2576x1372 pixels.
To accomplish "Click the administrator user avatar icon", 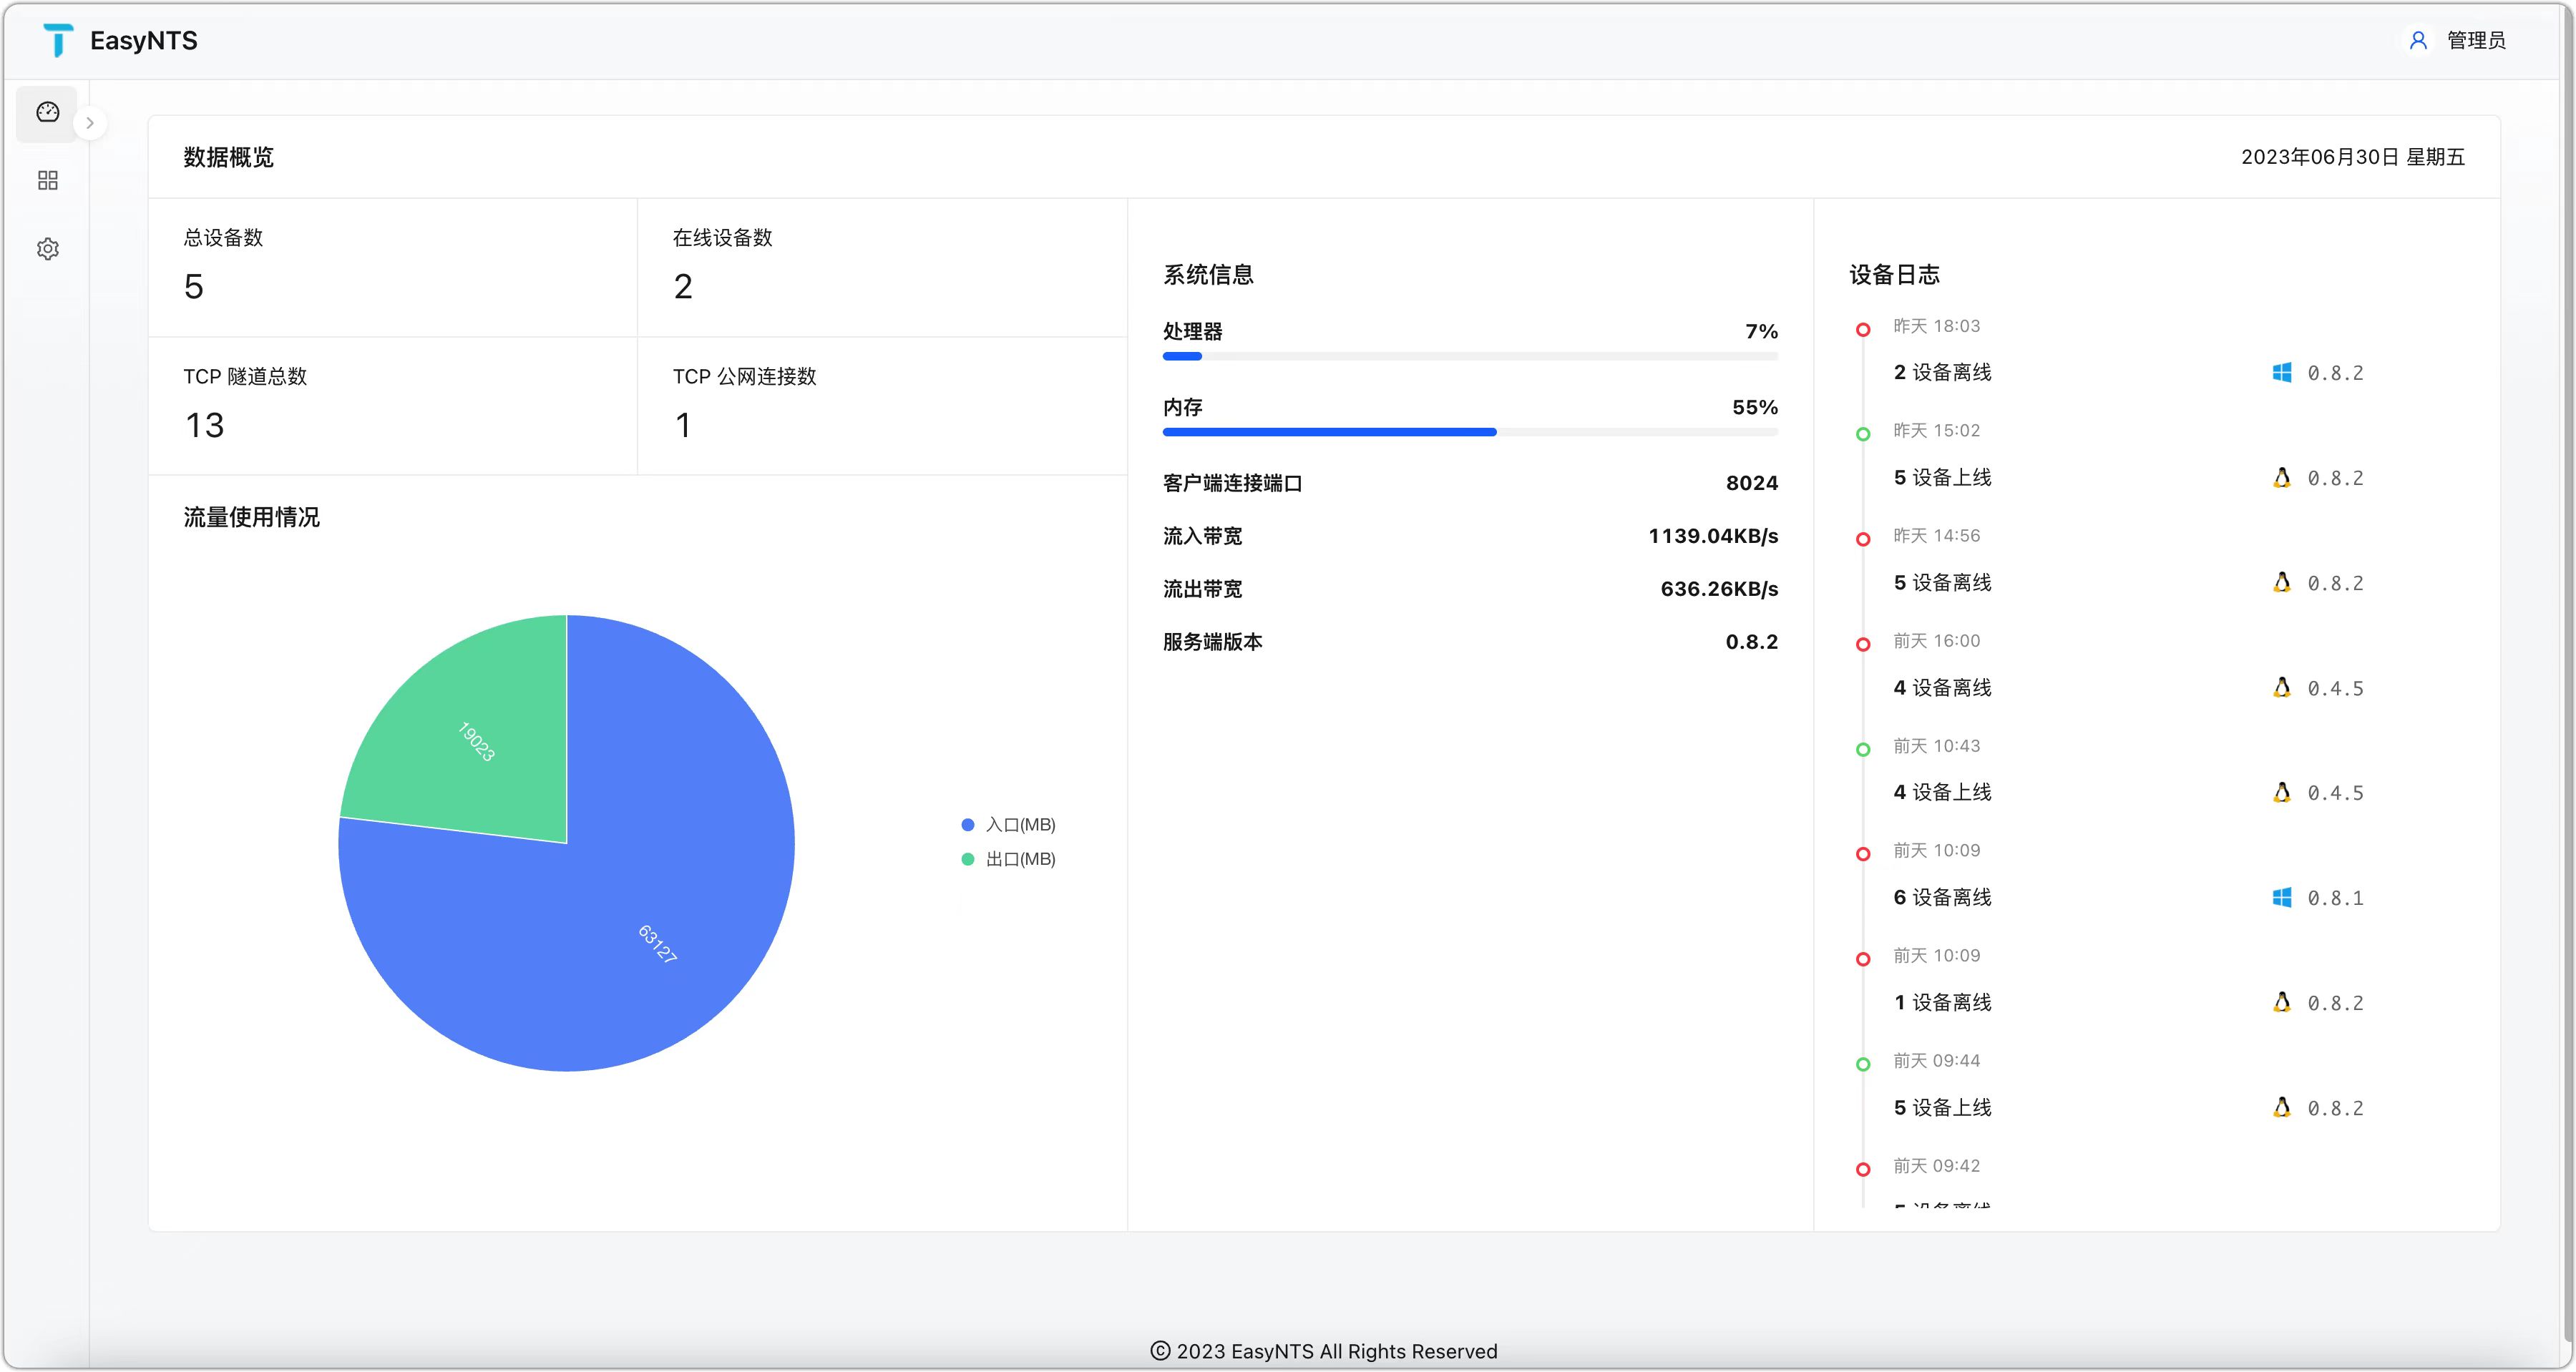I will point(2418,40).
